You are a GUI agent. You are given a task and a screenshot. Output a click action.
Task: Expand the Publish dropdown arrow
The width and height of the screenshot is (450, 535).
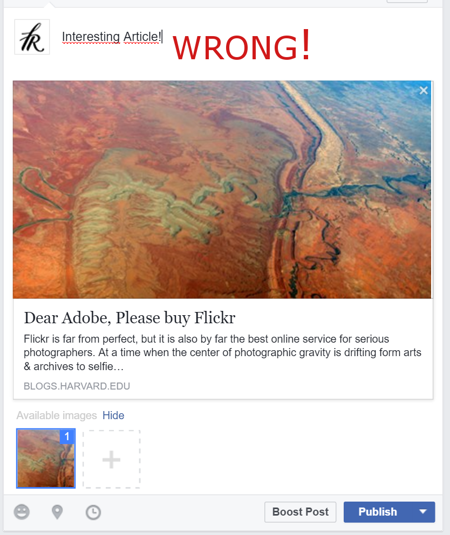point(423,512)
